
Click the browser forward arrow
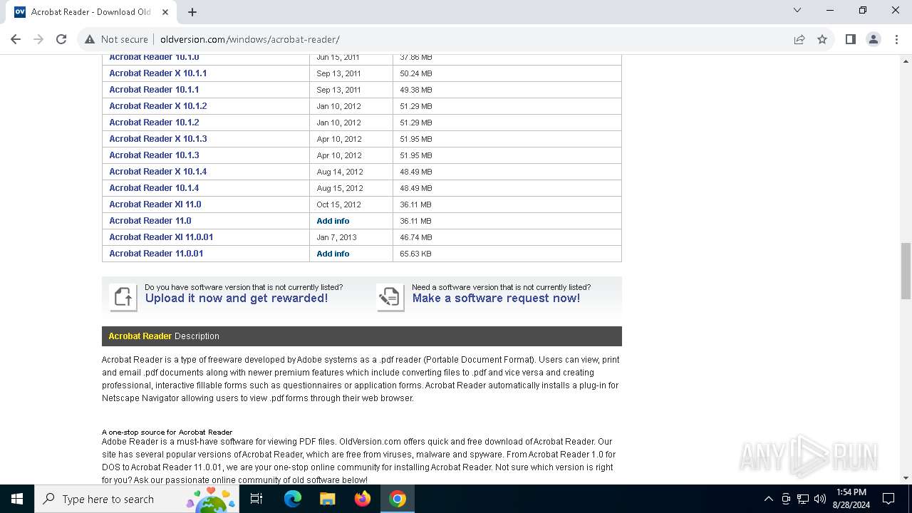38,39
